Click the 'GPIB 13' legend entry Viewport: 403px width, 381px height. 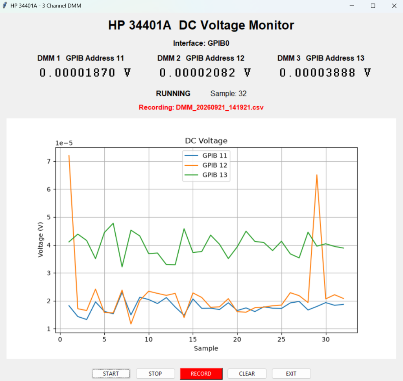pos(206,175)
